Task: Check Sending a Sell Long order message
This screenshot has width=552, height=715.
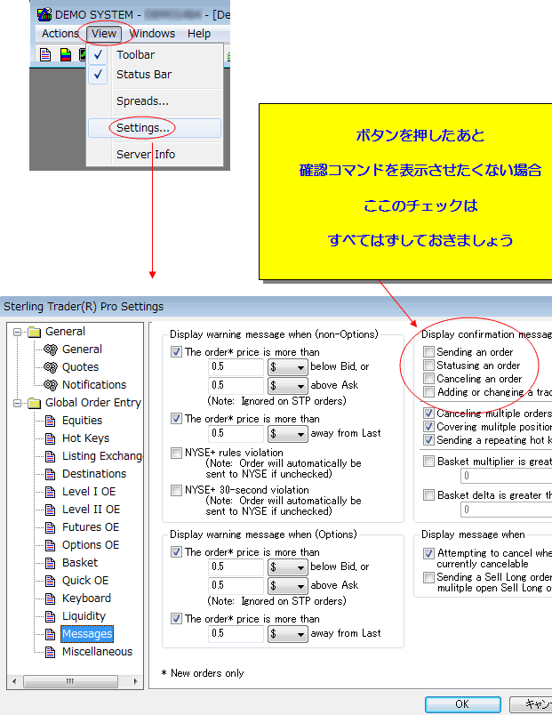Action: click(428, 578)
